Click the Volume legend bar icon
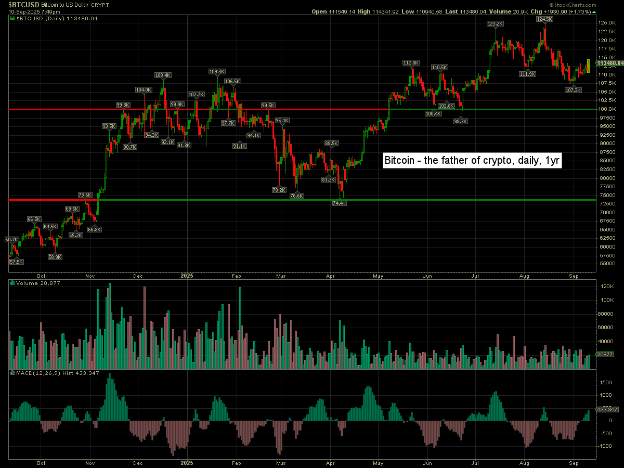This screenshot has width=624, height=468. pyautogui.click(x=12, y=283)
